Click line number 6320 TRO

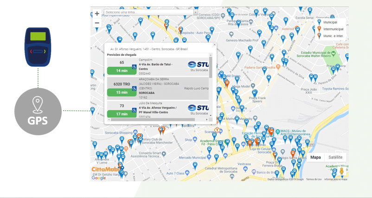coord(122,84)
